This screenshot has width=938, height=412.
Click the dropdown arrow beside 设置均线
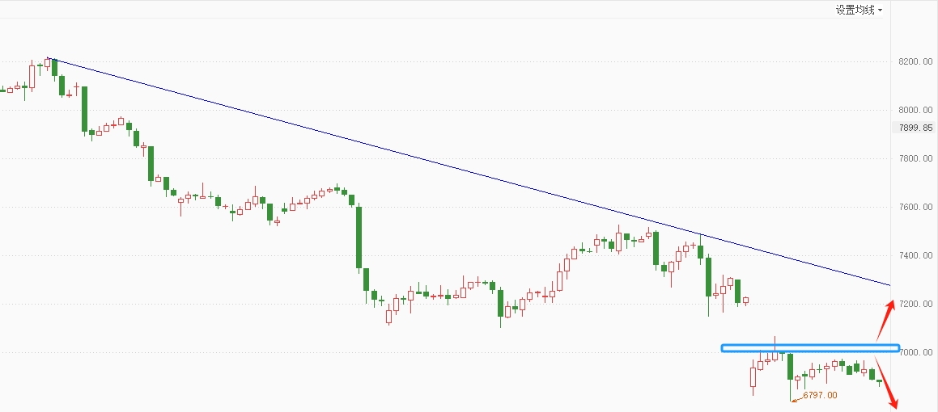880,11
